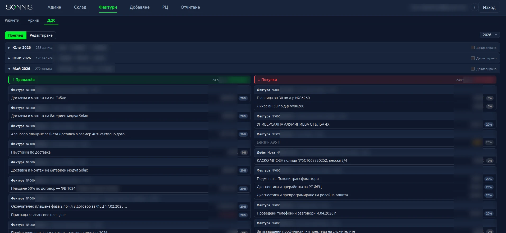This screenshot has height=233, width=506.
Task: Select the Фактури tab
Action: (x=108, y=7)
